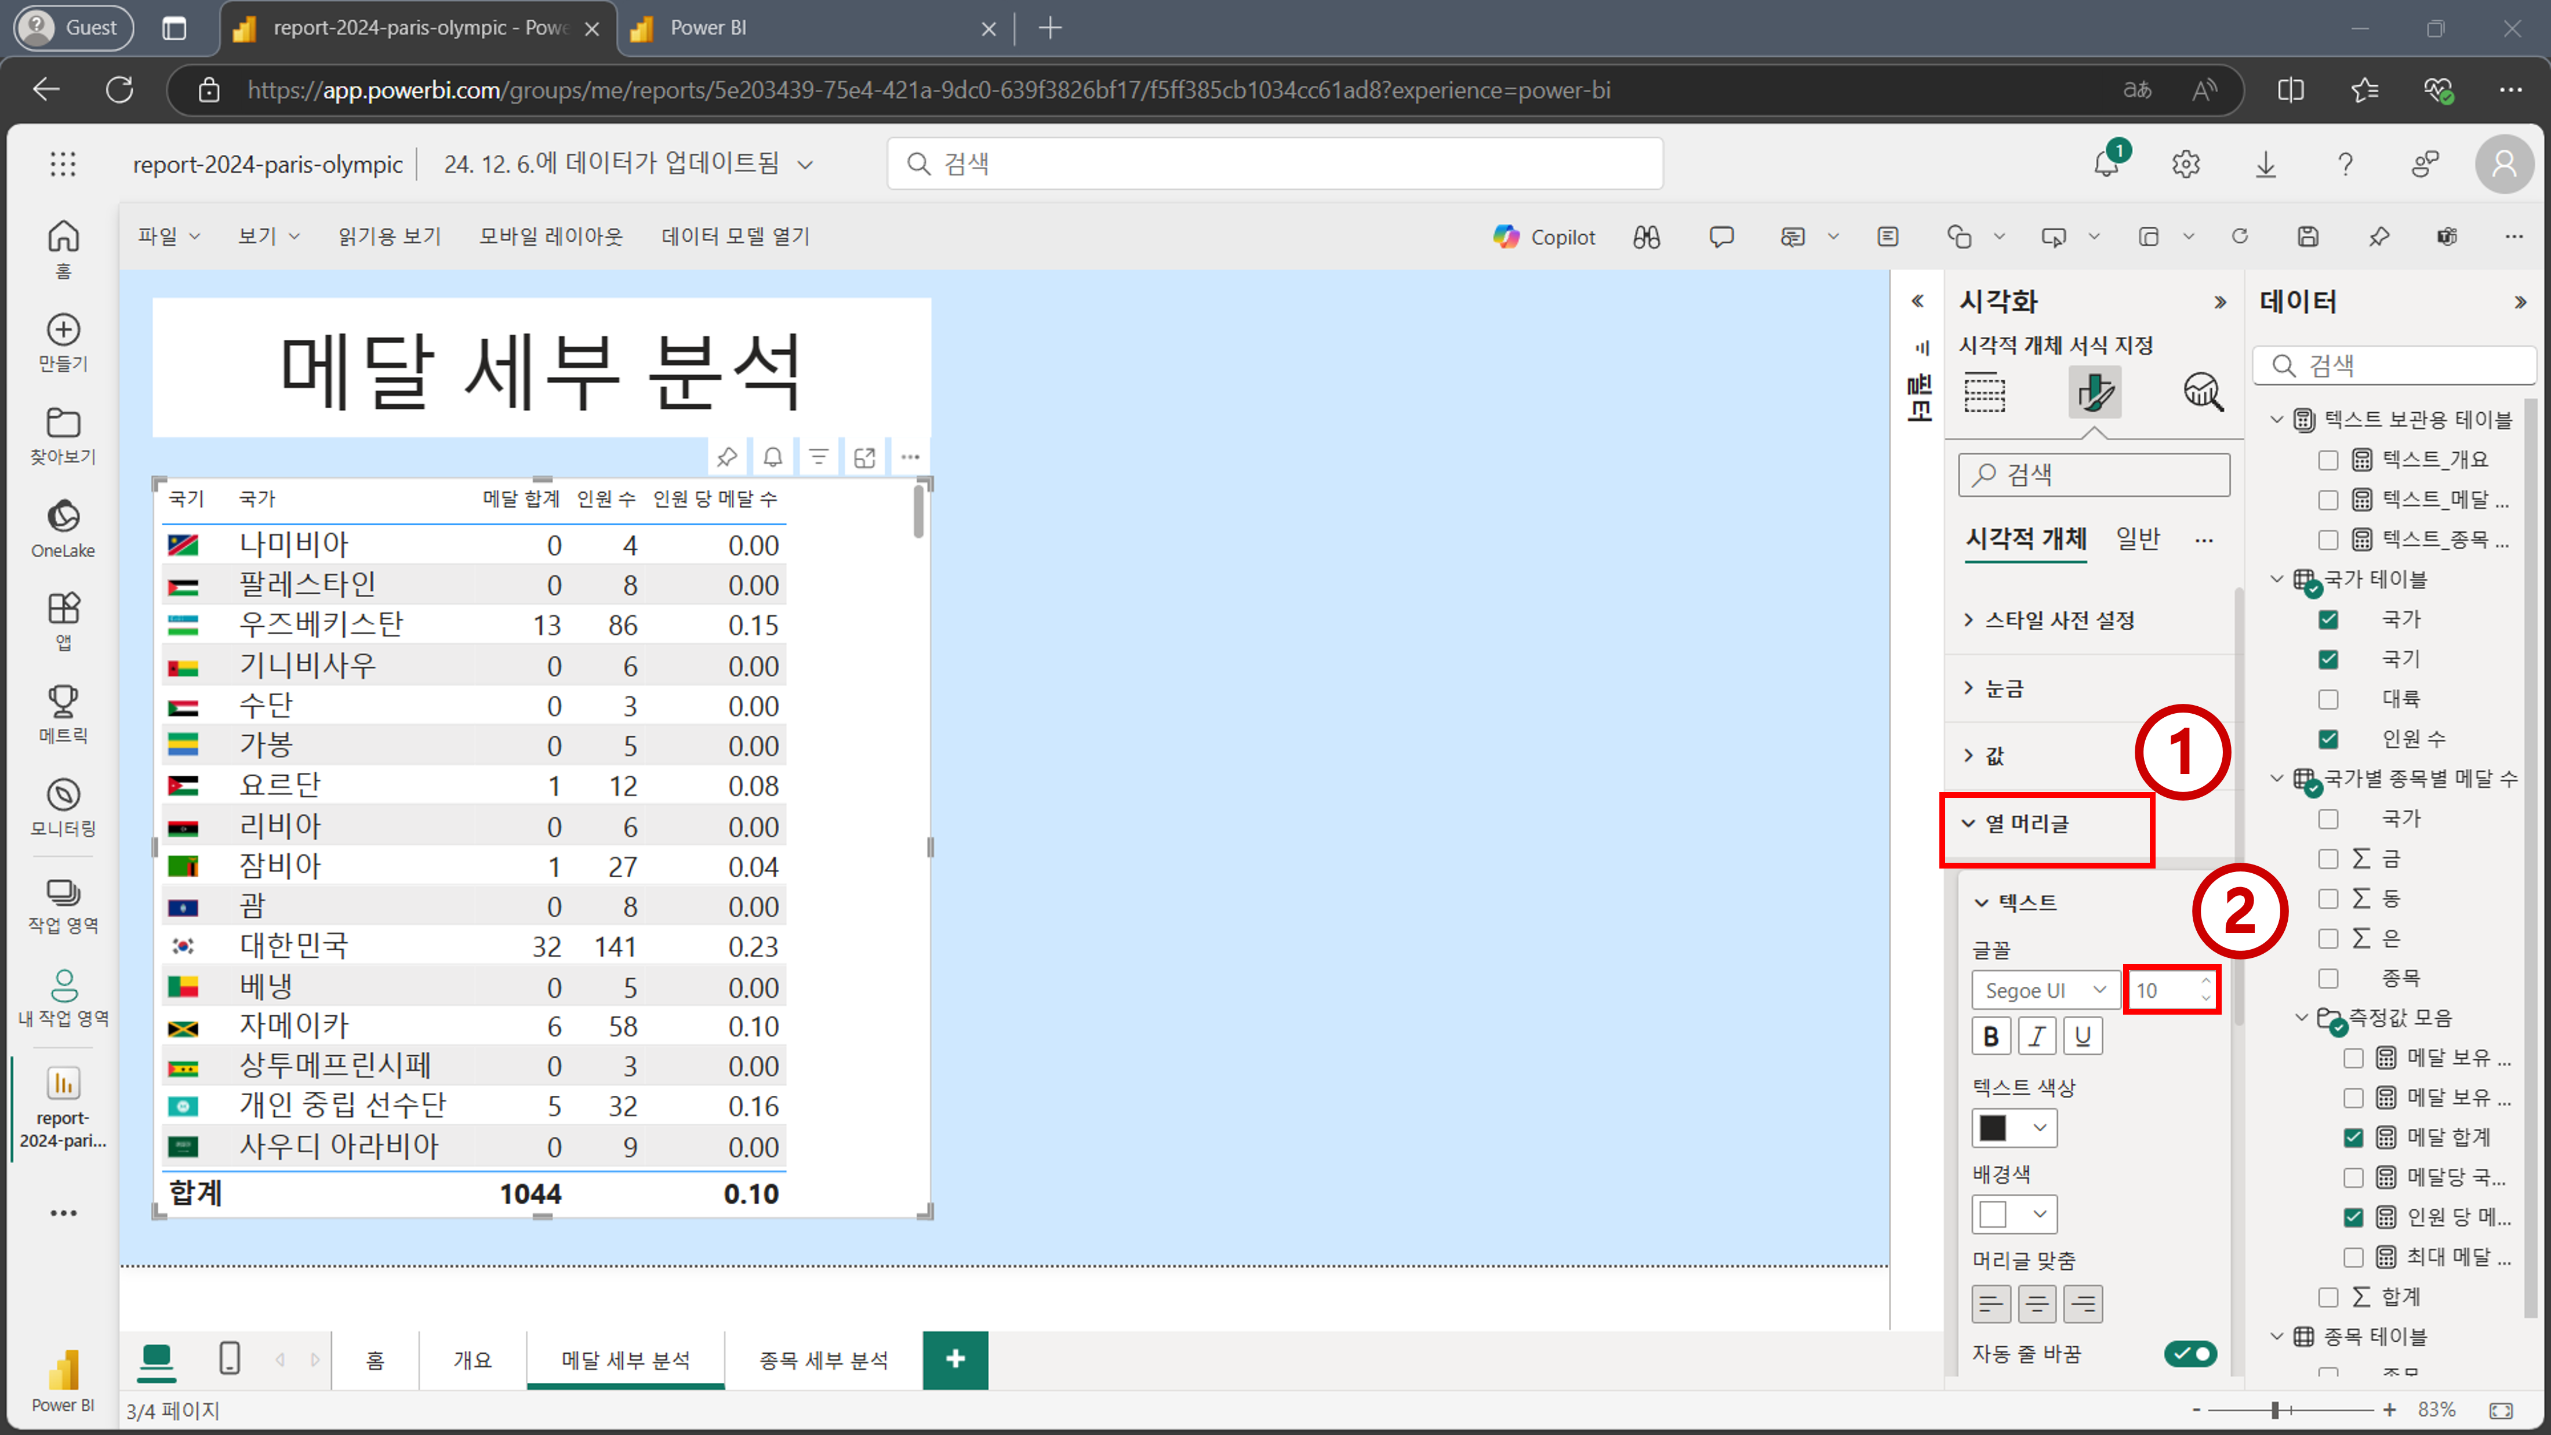Viewport: 2551px width, 1435px height.
Task: Toggle Bold for column header text
Action: [1992, 1036]
